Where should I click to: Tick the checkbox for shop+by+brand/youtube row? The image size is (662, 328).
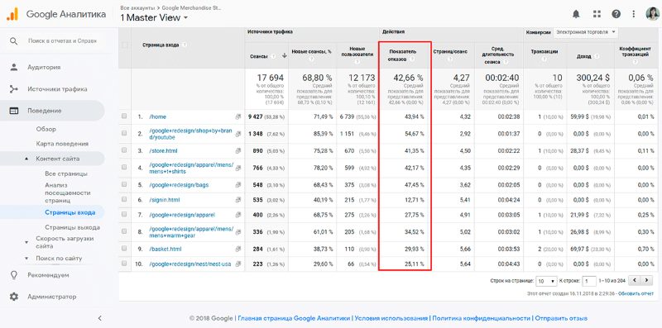(124, 133)
